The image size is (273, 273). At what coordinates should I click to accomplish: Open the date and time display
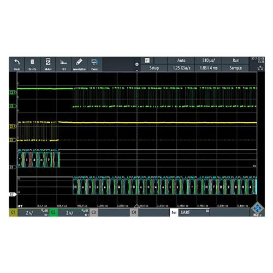pyautogui.click(x=257, y=60)
